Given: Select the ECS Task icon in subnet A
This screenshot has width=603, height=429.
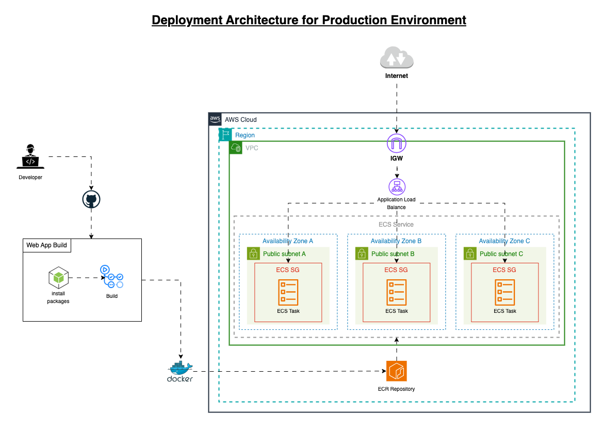Looking at the screenshot, I should point(288,292).
